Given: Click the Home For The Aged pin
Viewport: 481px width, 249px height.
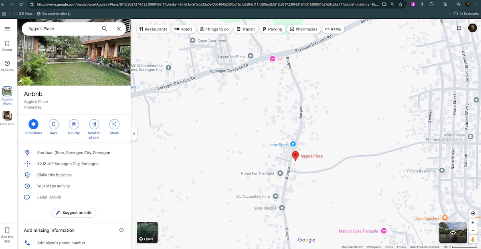Looking at the screenshot, I should tap(281, 173).
